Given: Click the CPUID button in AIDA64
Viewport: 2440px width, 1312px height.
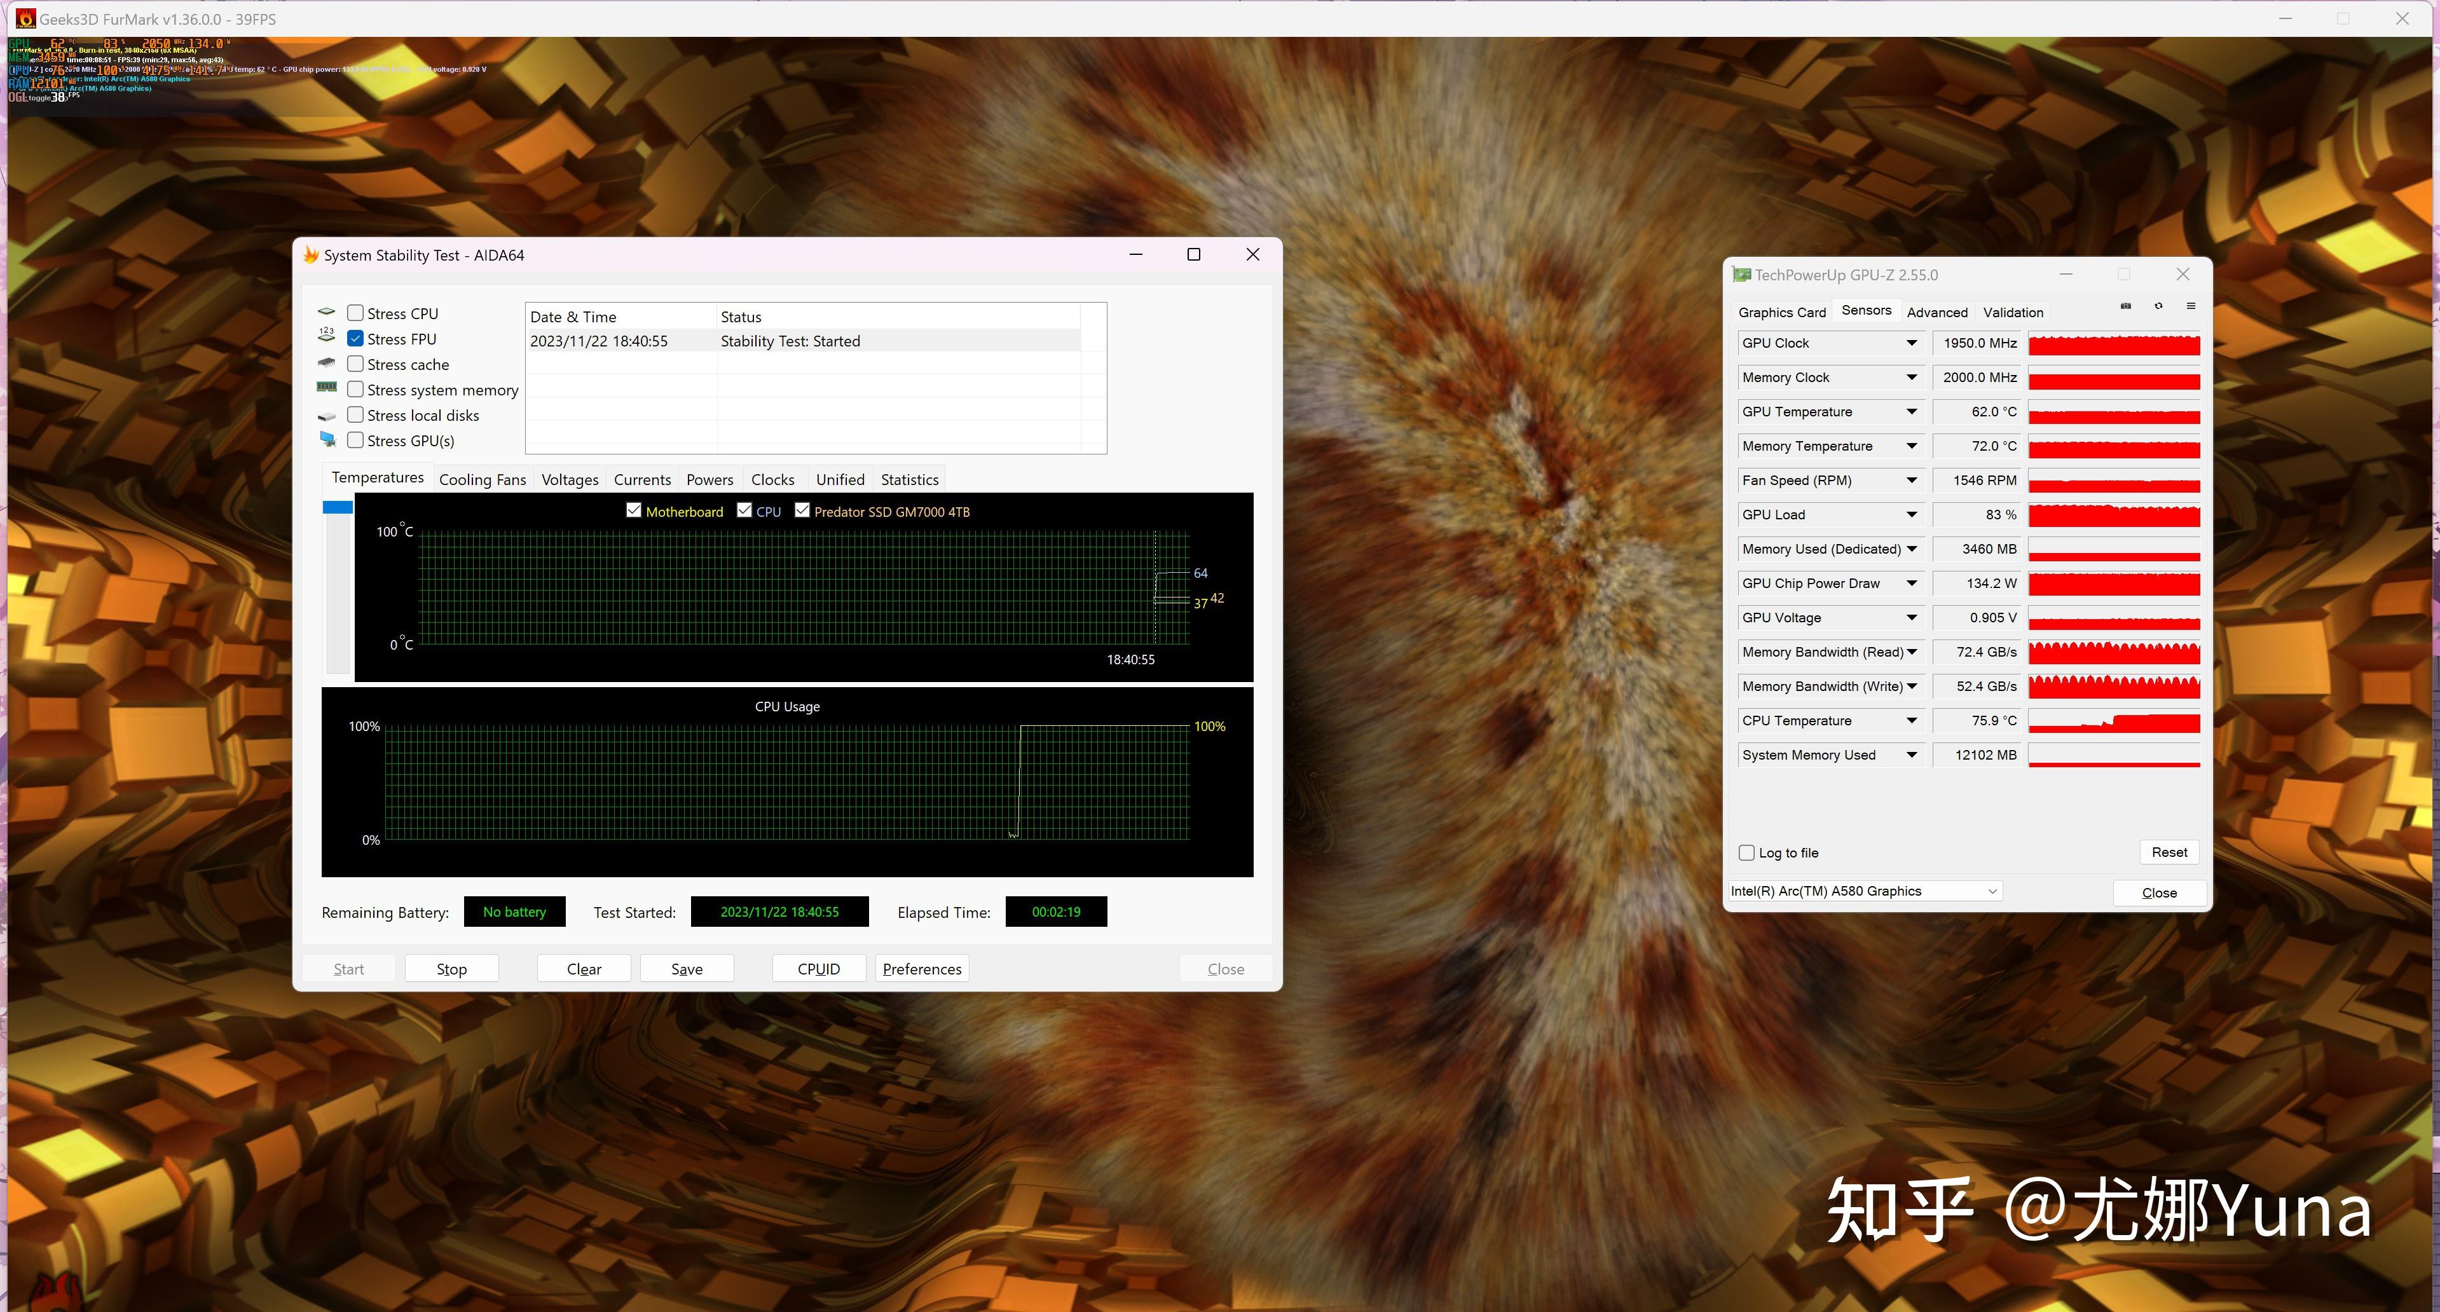Looking at the screenshot, I should [x=816, y=969].
